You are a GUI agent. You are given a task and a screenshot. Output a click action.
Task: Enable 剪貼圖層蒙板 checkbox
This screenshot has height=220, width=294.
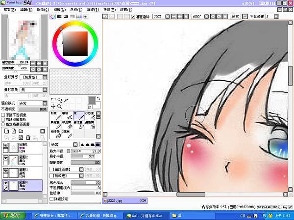3,120
